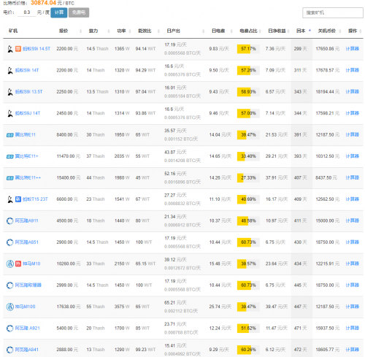365x357 pixels.
Task: Open the 蚂蚁S9i 14.5T miner link
Action: pyautogui.click(x=36, y=49)
